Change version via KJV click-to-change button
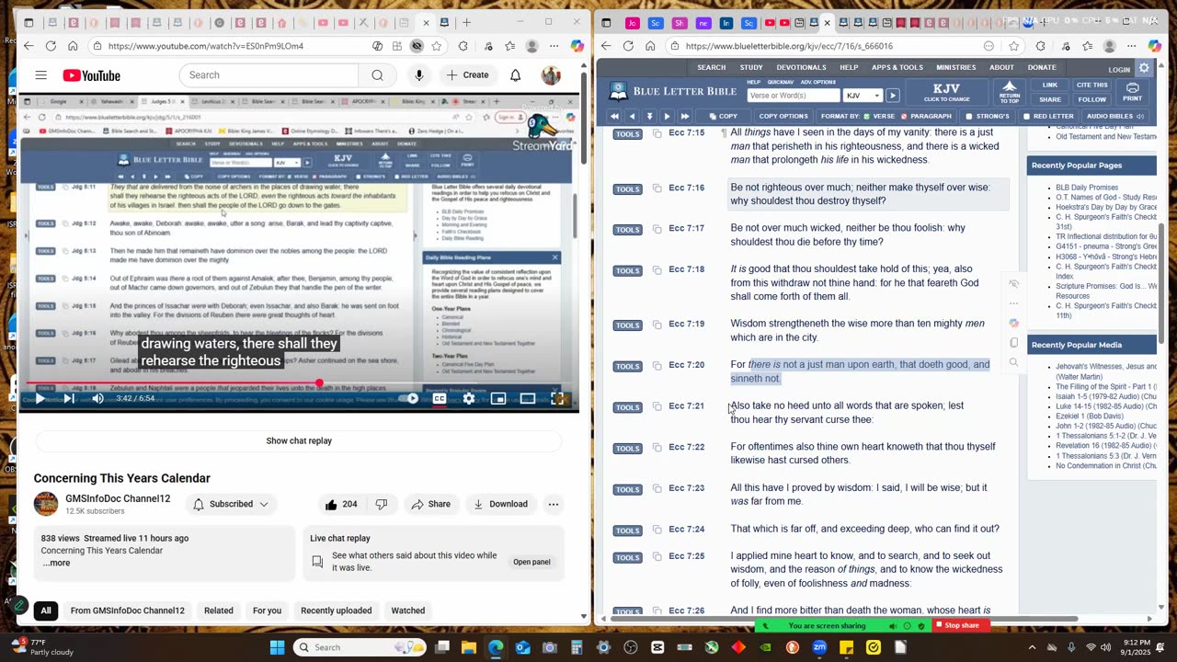 click(946, 92)
